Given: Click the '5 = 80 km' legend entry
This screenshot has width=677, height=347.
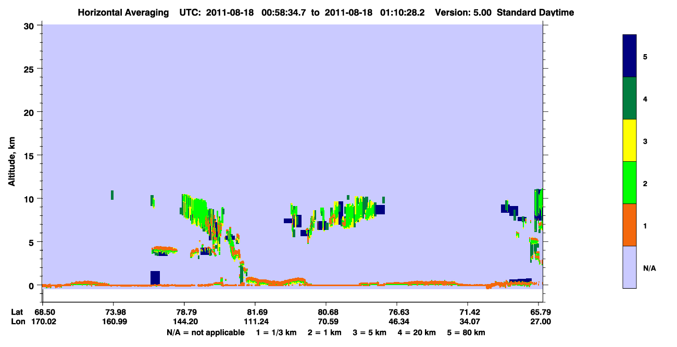Looking at the screenshot, I should (467, 332).
